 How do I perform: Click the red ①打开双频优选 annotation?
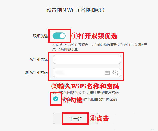click(94, 36)
